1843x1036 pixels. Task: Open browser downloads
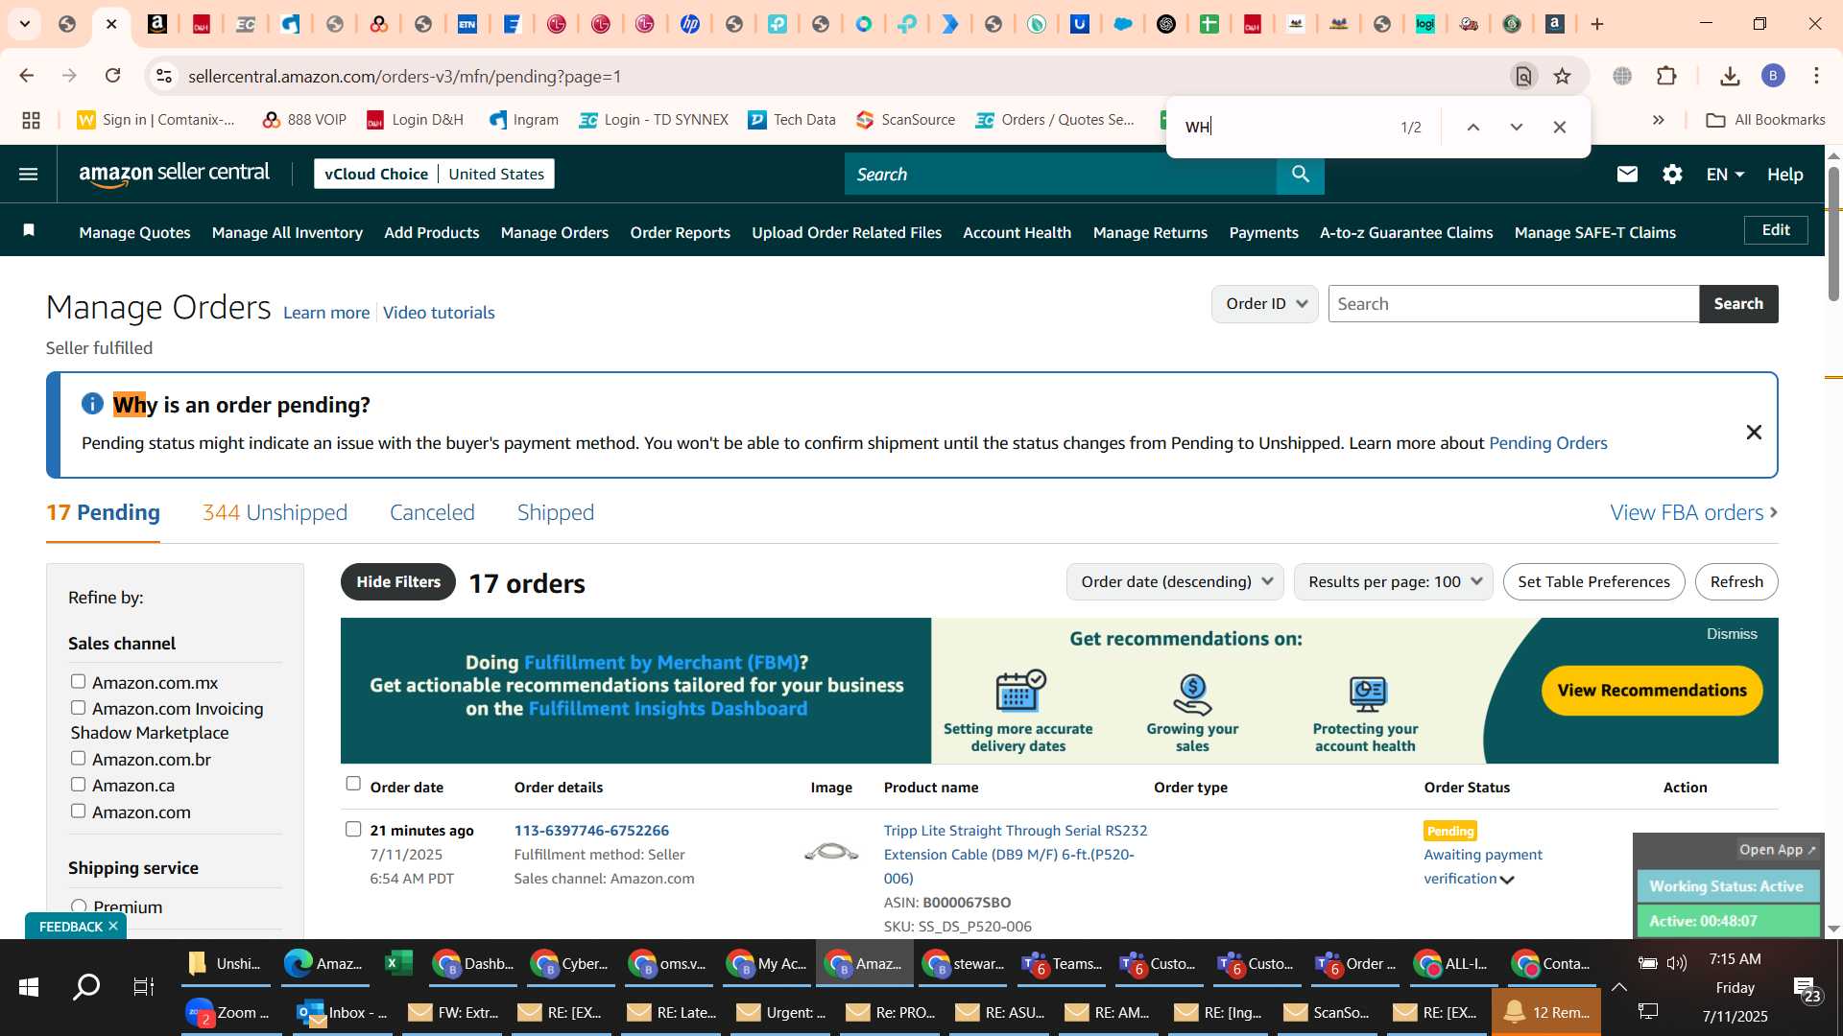tap(1730, 76)
